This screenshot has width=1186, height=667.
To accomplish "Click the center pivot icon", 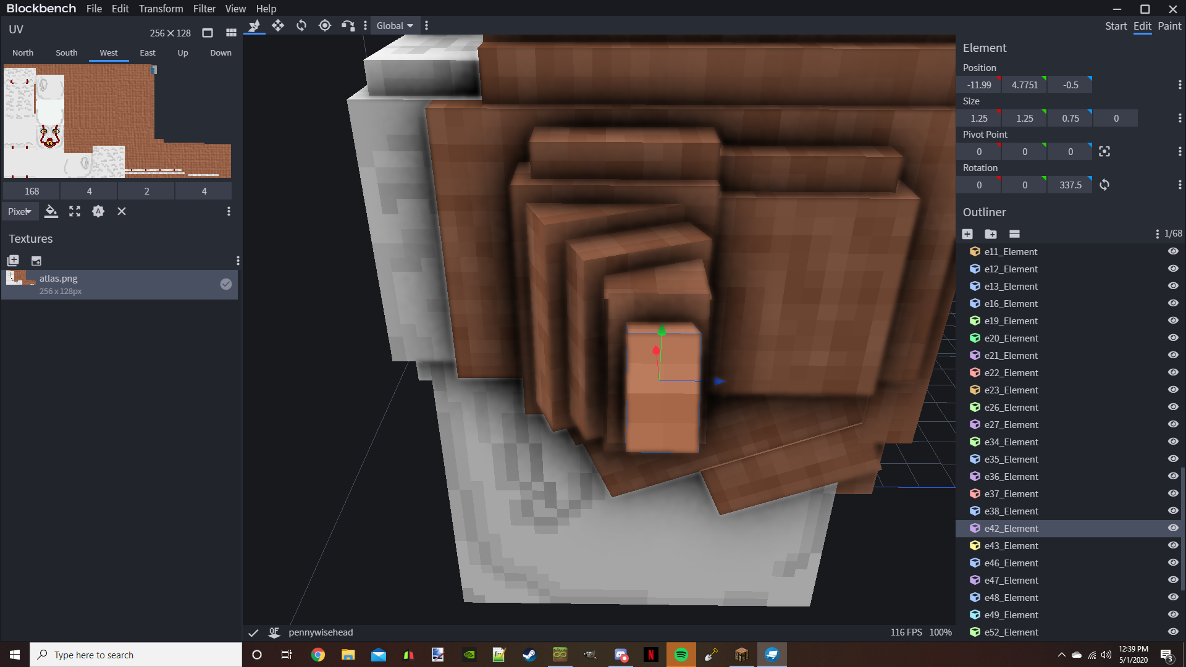I will point(1104,152).
